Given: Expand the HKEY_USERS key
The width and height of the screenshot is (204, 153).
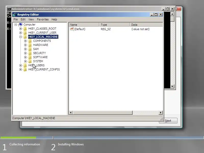Looking at the screenshot, I should (x=21, y=65).
